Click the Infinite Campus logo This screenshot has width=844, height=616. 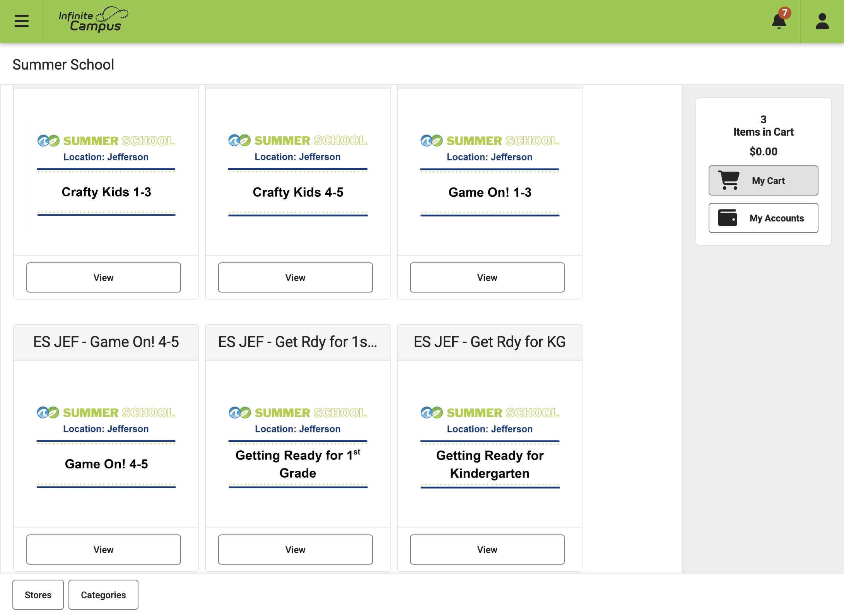(93, 20)
